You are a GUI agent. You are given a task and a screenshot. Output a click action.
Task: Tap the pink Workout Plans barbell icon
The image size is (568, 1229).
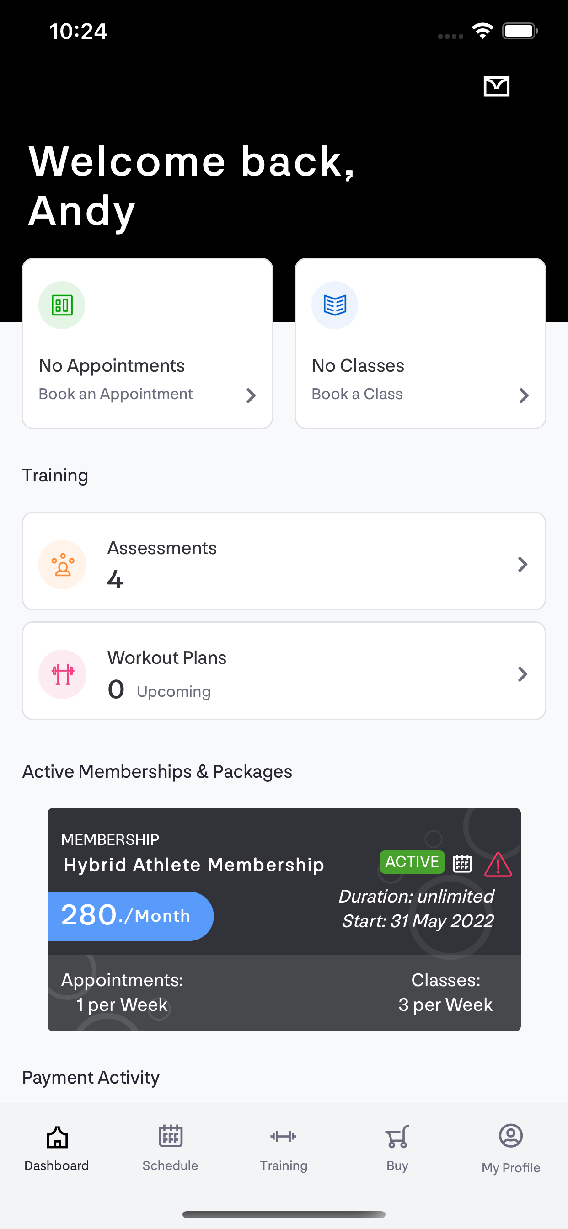[63, 674]
